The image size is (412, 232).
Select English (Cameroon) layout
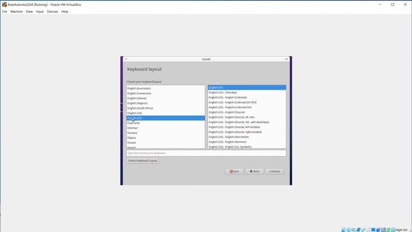165,93
